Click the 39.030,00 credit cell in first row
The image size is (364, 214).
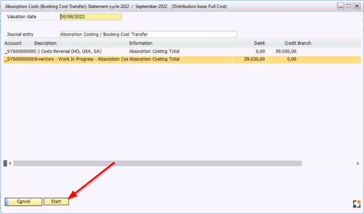[285, 51]
